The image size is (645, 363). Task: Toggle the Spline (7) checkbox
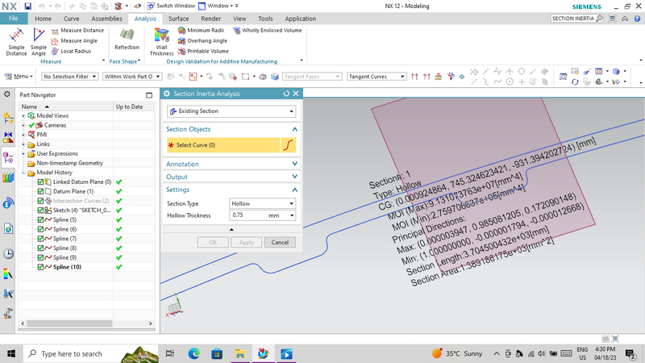(x=40, y=239)
